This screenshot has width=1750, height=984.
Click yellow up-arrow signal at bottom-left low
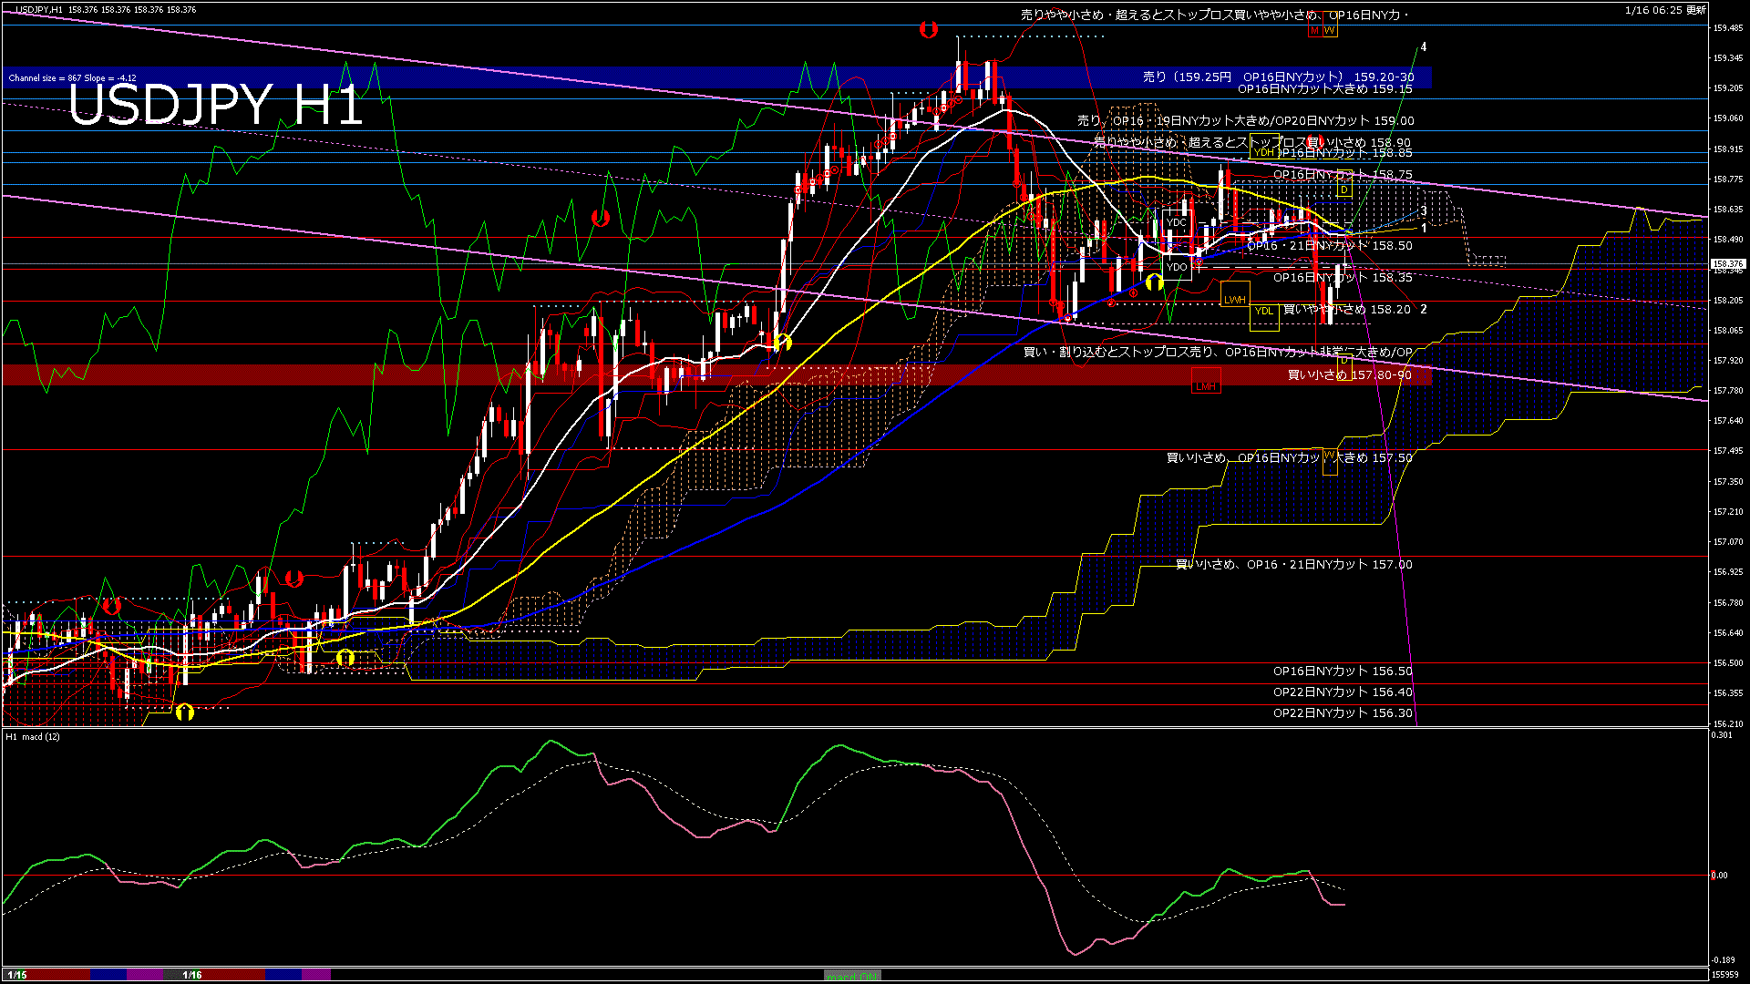tap(184, 712)
